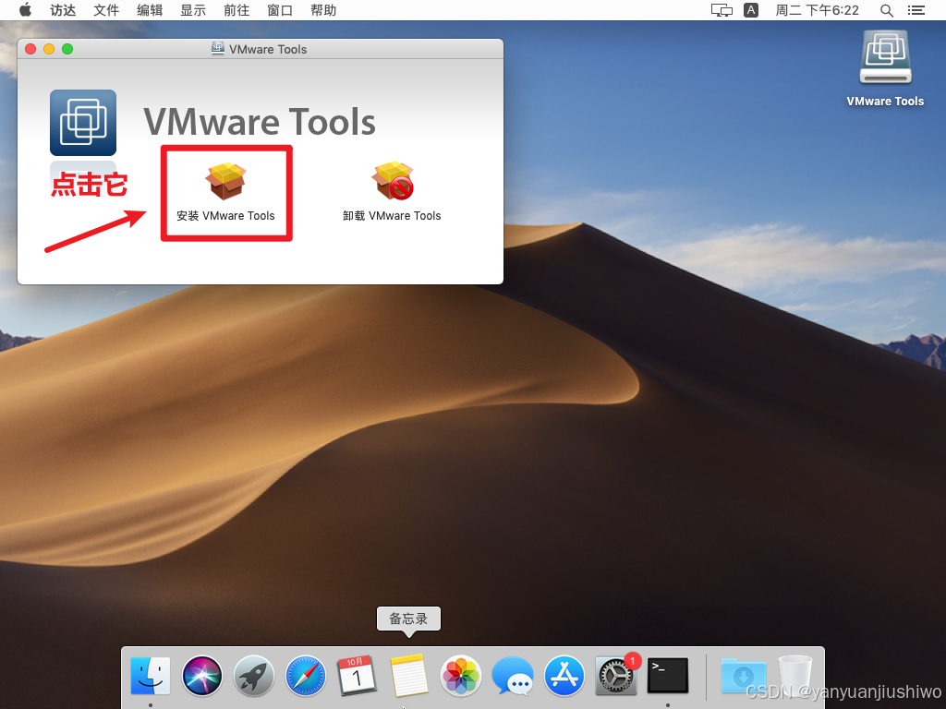Click the VMware Tools title bar disk icon
This screenshot has height=709, width=946.
218,49
